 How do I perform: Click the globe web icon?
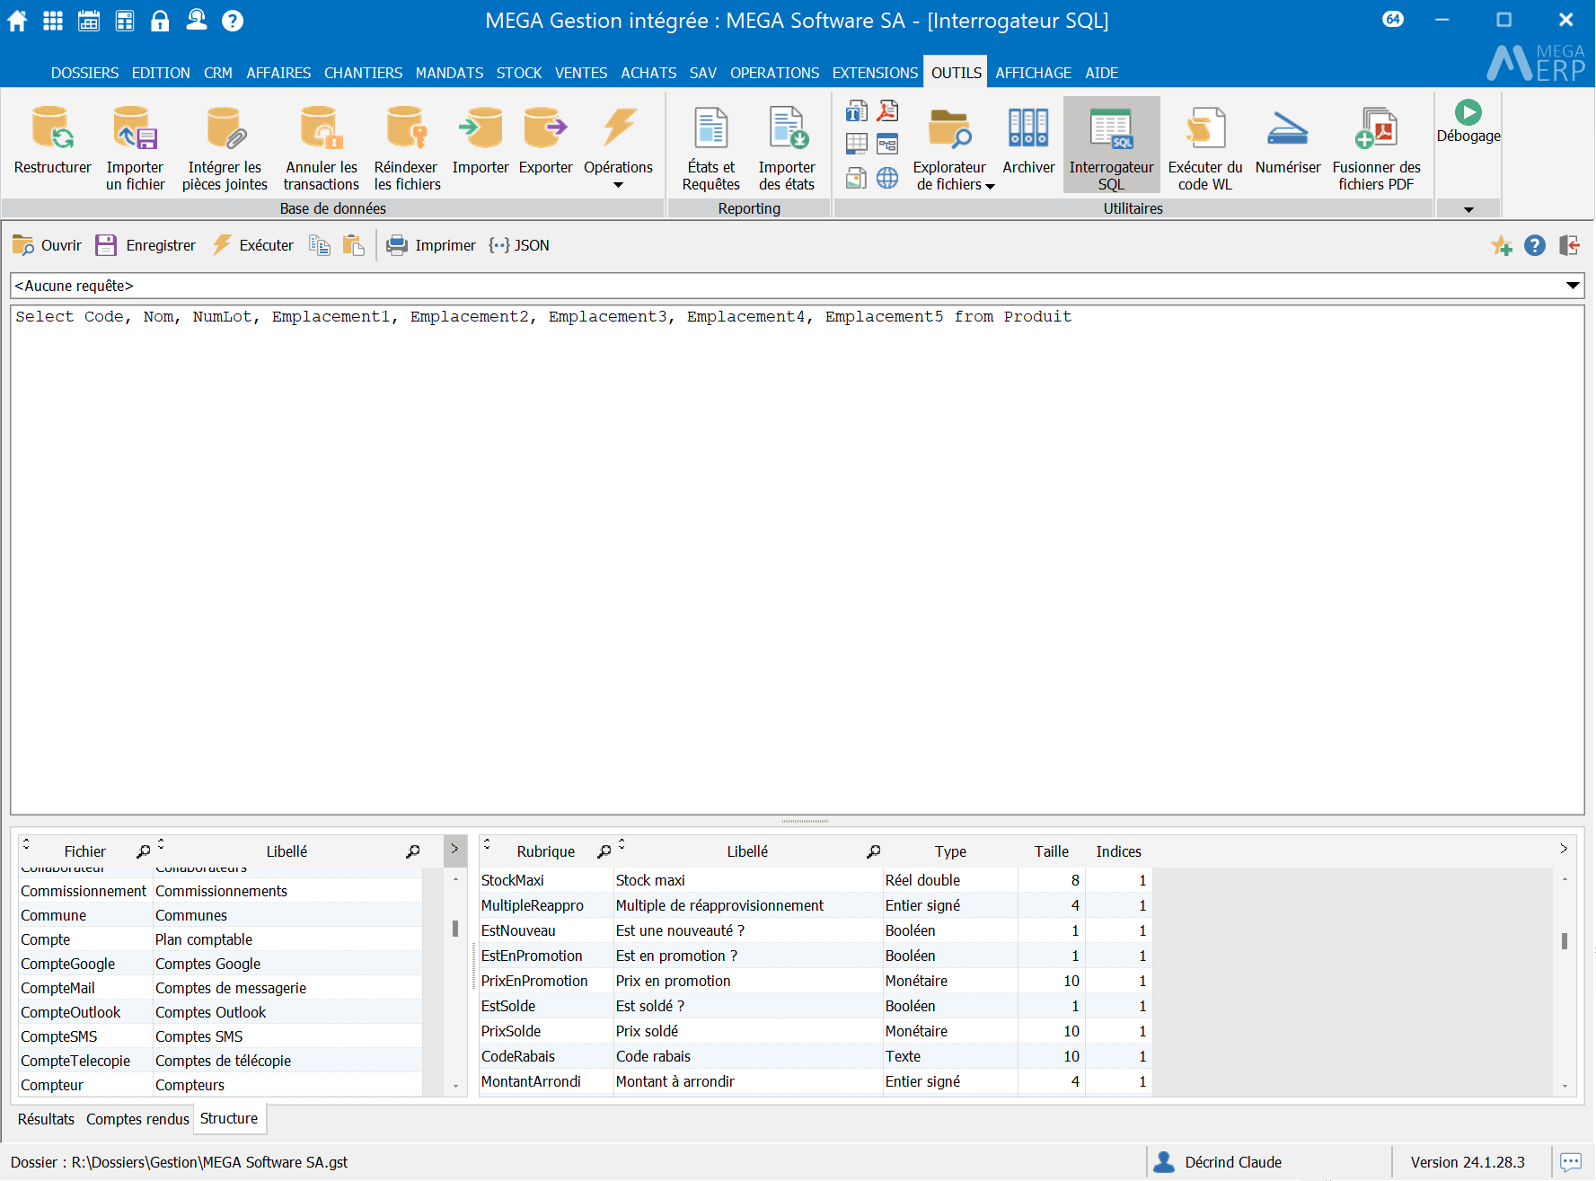pyautogui.click(x=887, y=178)
